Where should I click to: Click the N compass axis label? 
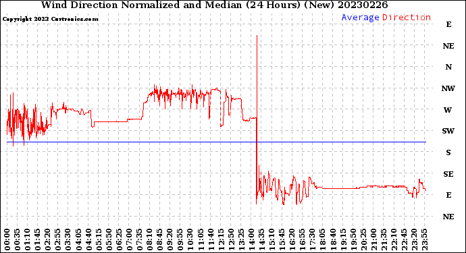click(448, 67)
